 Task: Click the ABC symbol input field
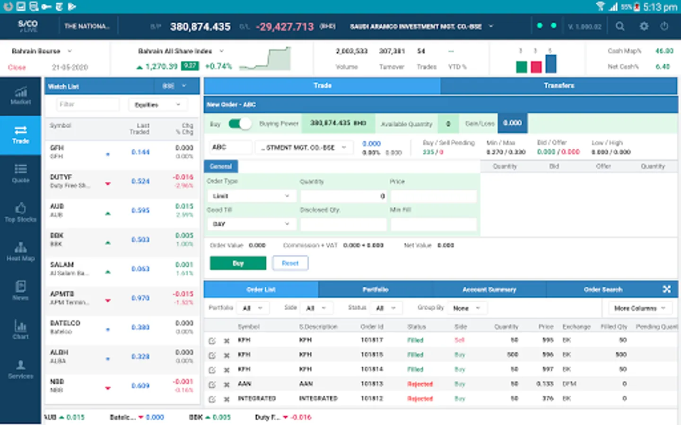click(230, 147)
